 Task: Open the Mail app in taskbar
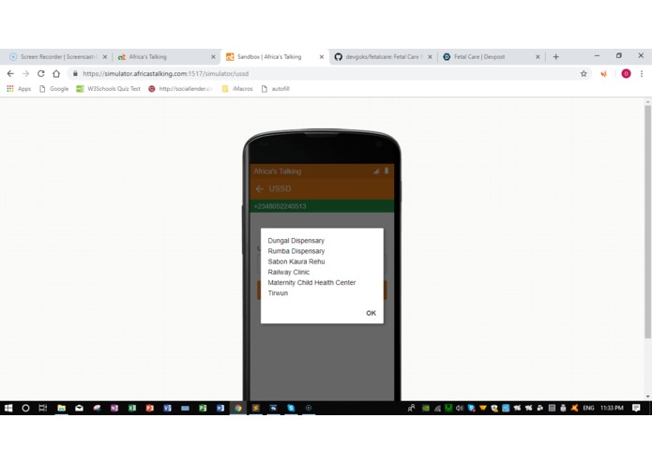pos(79,409)
